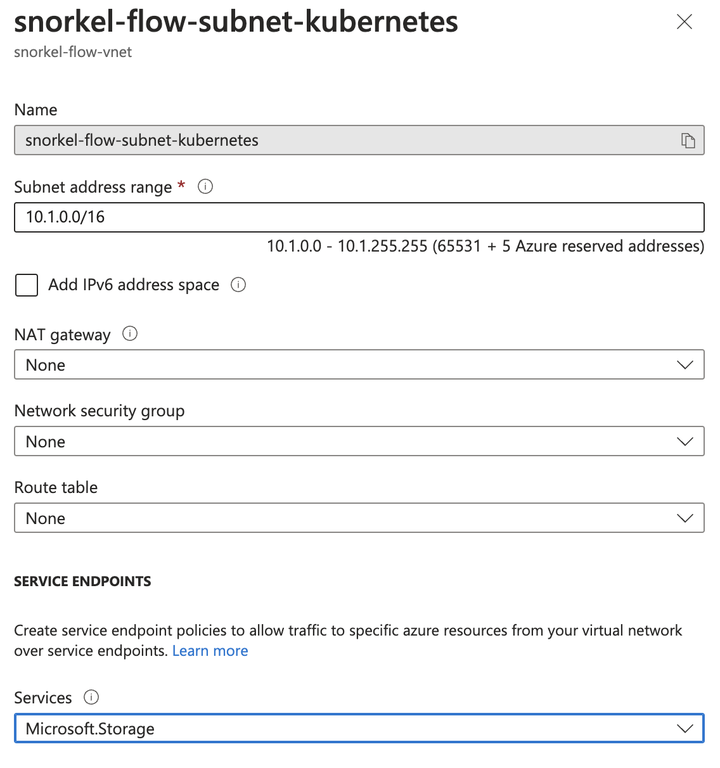
Task: Copy the subnet name to clipboard
Action: coord(688,140)
